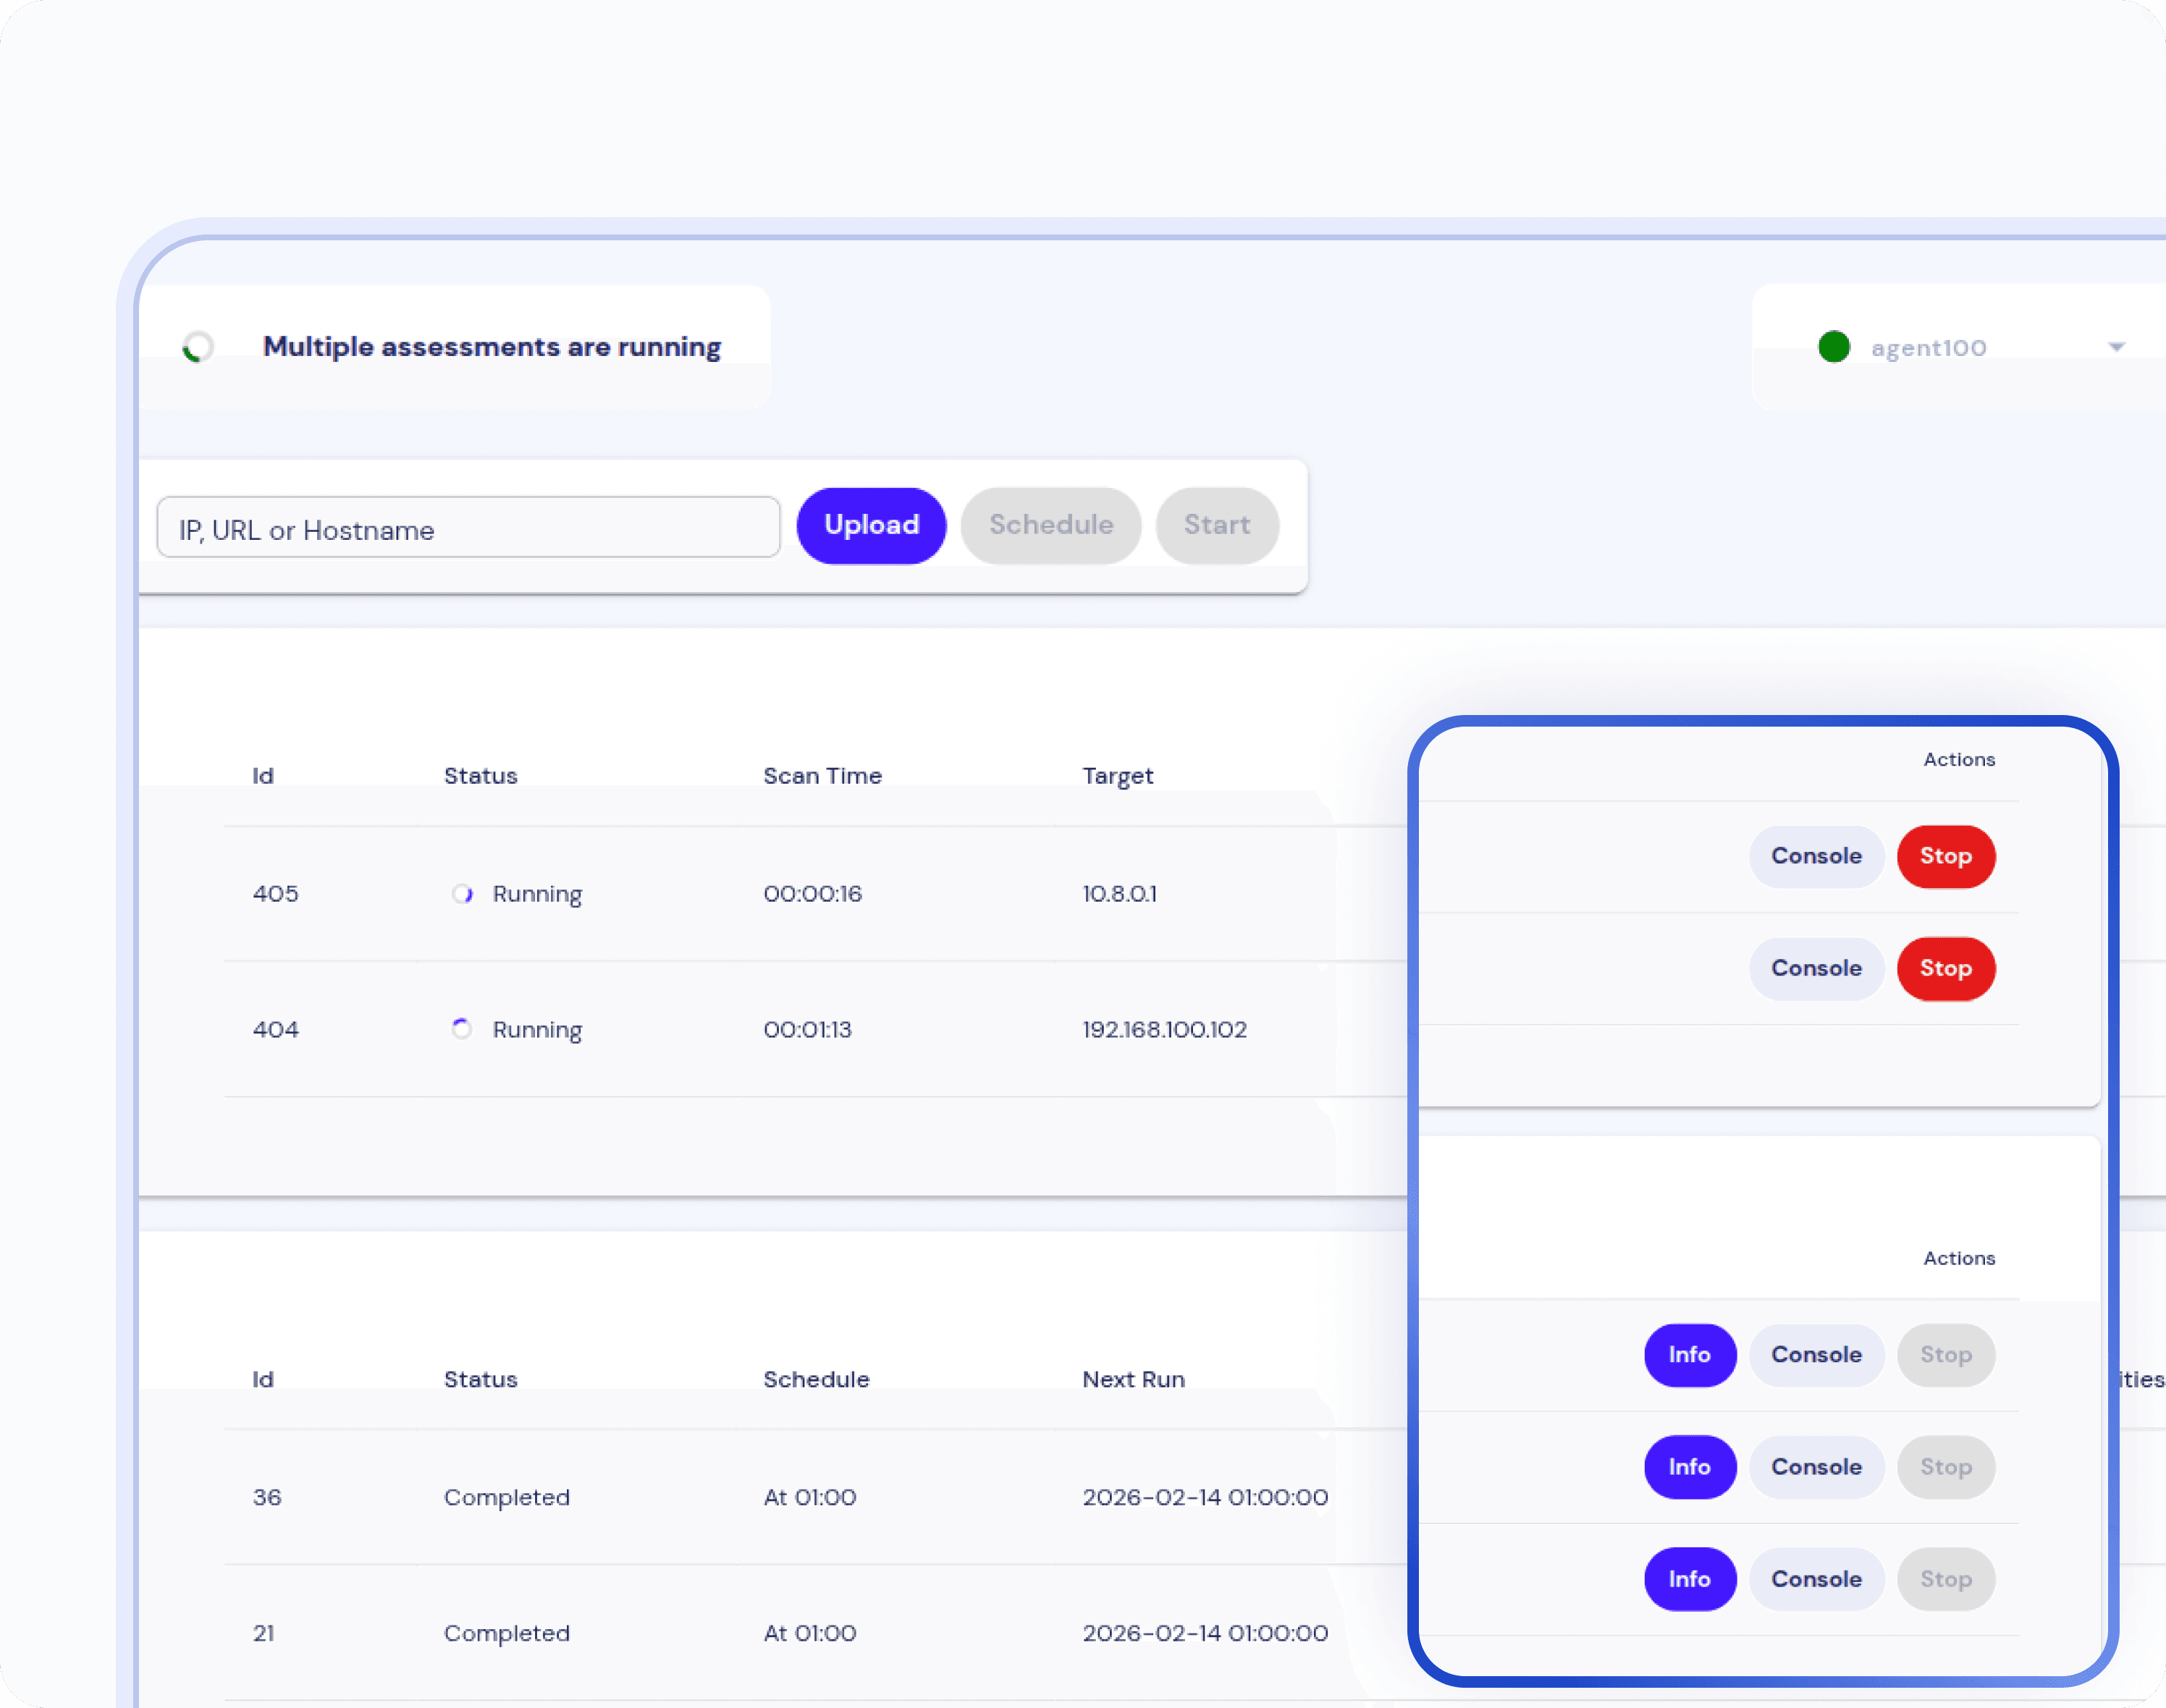Image resolution: width=2166 pixels, height=1708 pixels.
Task: Click Console in third scheduled row
Action: [x=1815, y=1579]
